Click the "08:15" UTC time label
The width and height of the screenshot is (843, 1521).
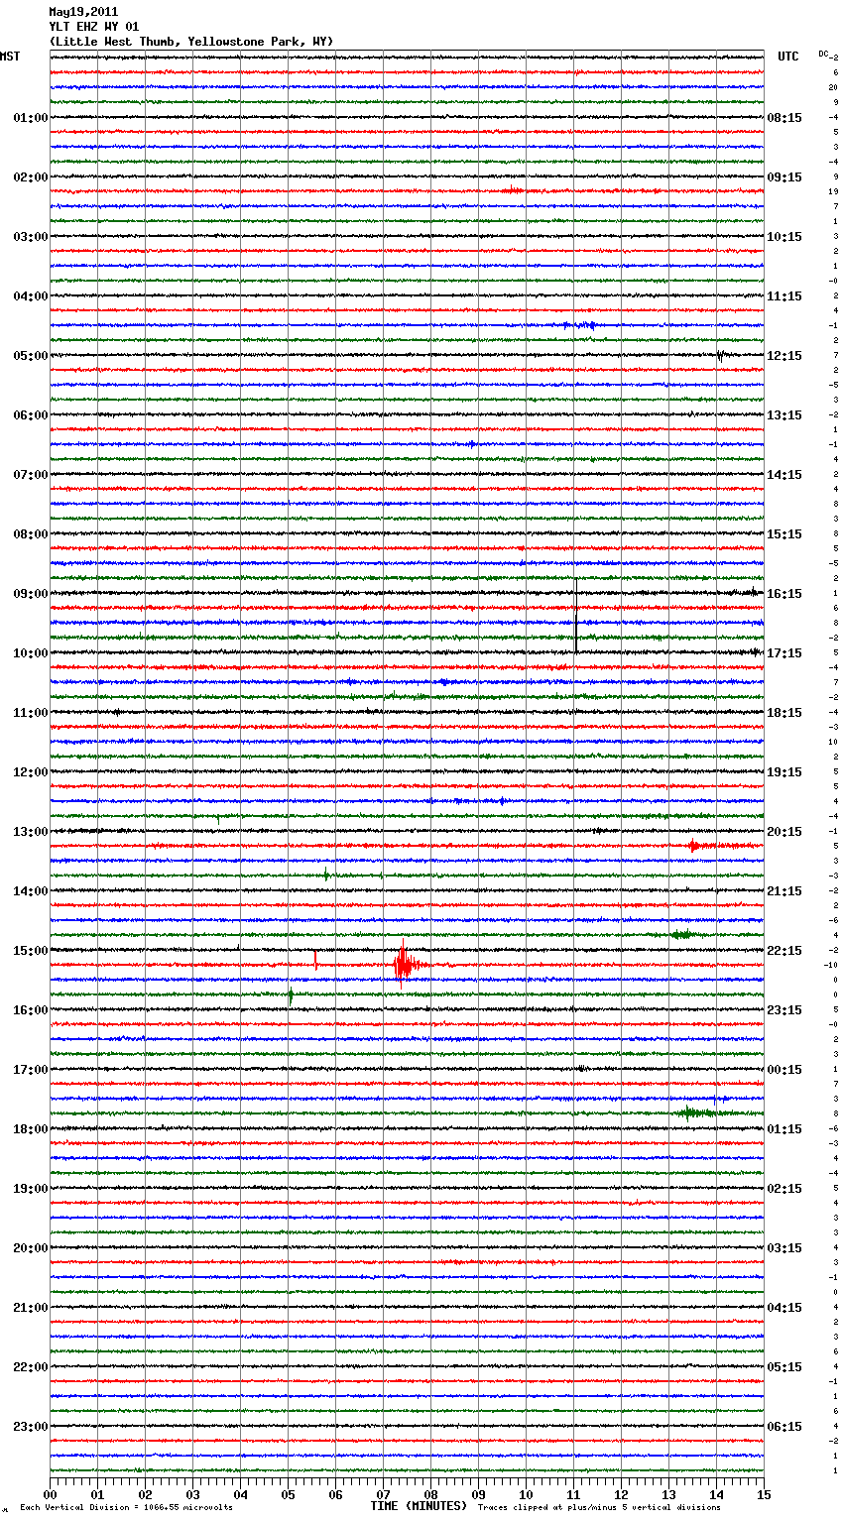pyautogui.click(x=784, y=118)
